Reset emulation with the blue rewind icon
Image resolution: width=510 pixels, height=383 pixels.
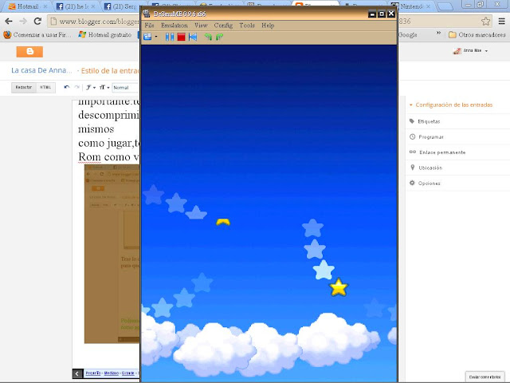coord(193,37)
